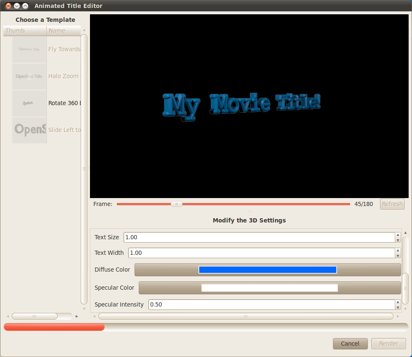Viewport: 412px width, 357px height.
Task: Open the Diffuse Color blue swatch
Action: pos(267,270)
